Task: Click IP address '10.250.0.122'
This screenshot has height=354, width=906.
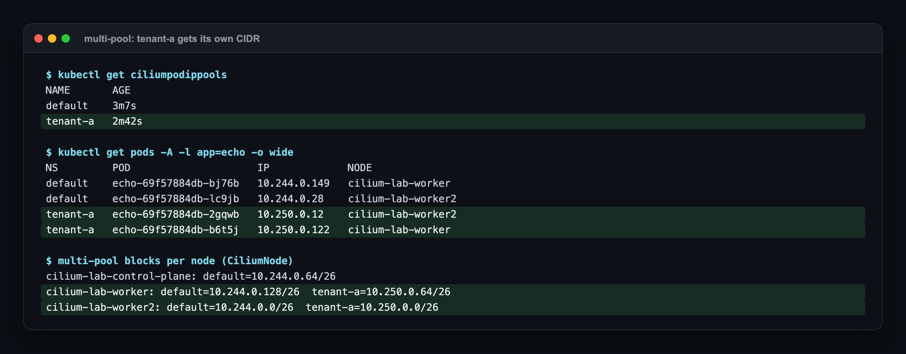Action: pos(293,230)
